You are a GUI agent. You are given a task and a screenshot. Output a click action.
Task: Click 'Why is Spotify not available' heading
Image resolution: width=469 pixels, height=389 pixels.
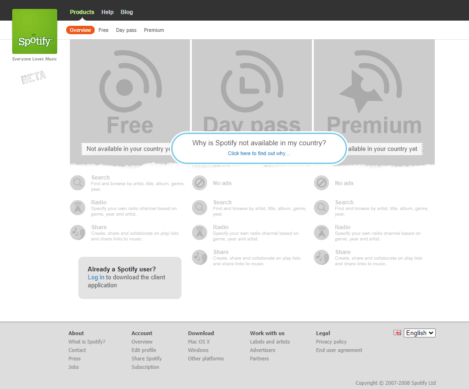pyautogui.click(x=259, y=143)
